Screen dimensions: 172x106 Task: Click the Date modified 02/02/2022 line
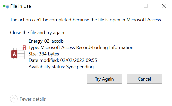pyautogui.click(x=63, y=60)
